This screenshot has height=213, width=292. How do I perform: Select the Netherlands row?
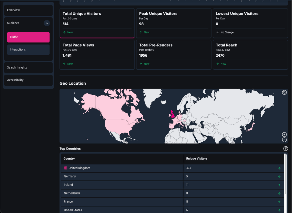point(172,193)
